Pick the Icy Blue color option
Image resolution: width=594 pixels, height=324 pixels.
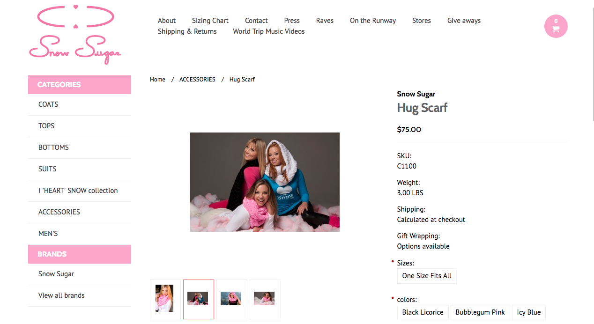(x=529, y=312)
